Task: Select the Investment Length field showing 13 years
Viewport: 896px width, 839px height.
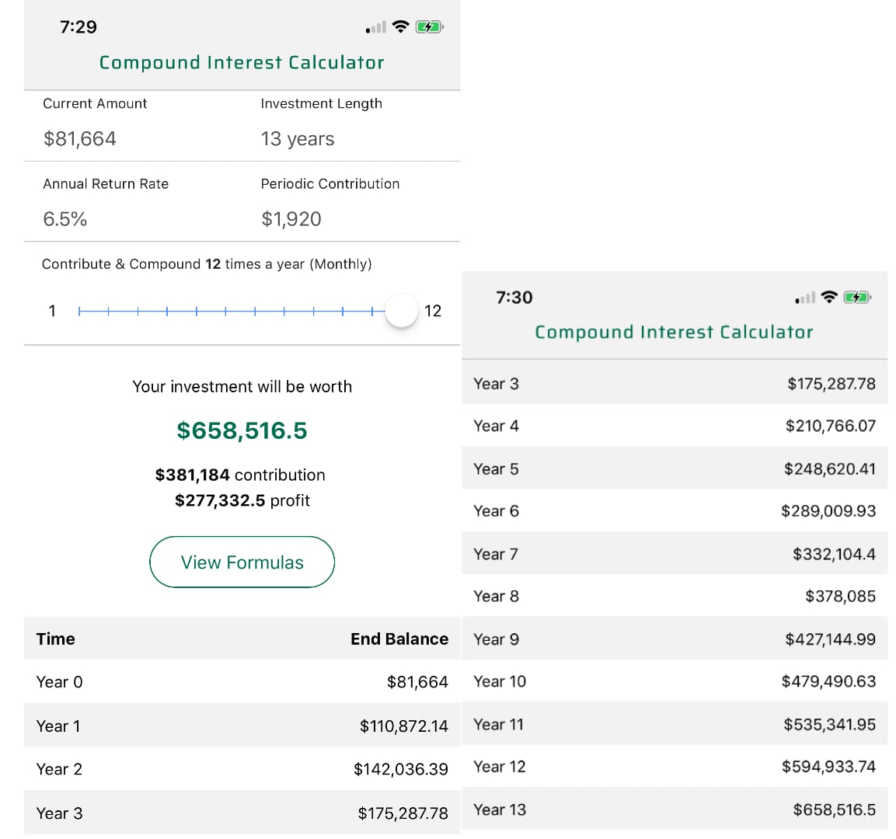Action: (298, 139)
